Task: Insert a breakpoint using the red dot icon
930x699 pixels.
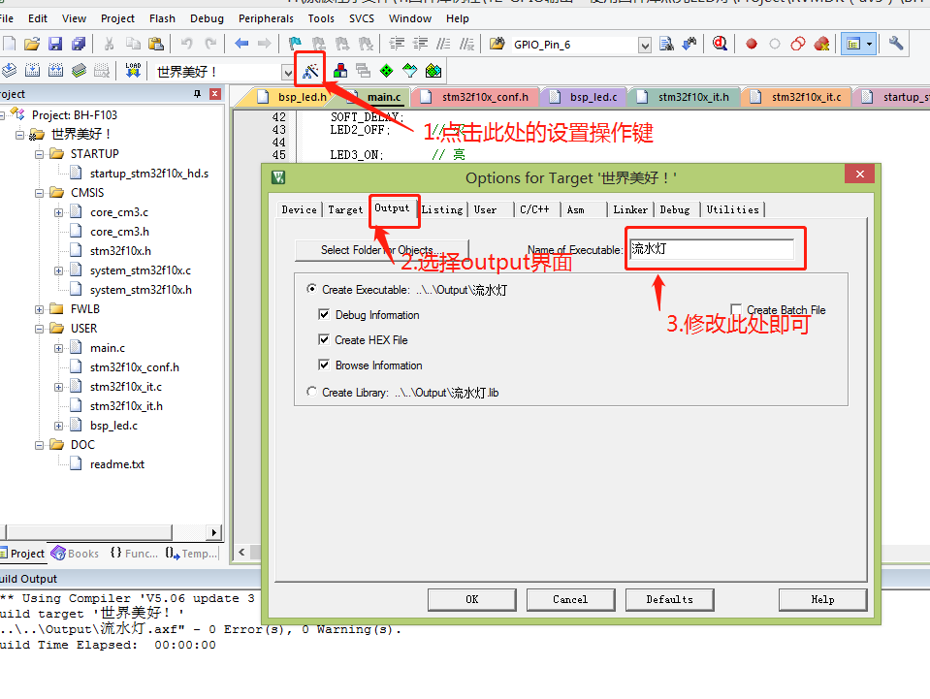Action: click(x=750, y=44)
